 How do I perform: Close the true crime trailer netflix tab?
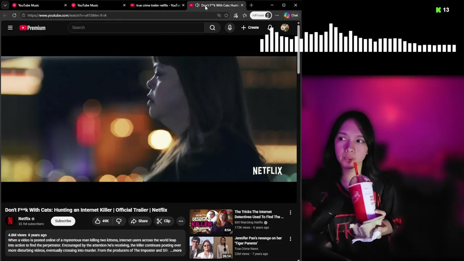pos(183,5)
